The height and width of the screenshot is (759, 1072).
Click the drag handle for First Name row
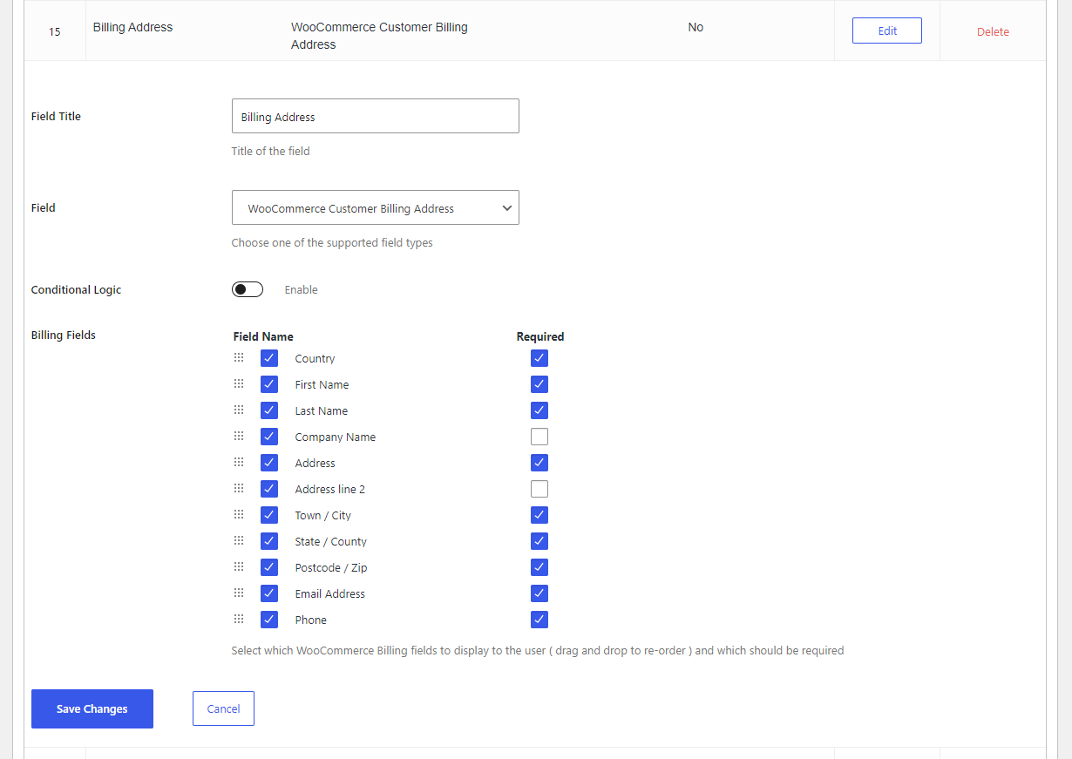[239, 383]
